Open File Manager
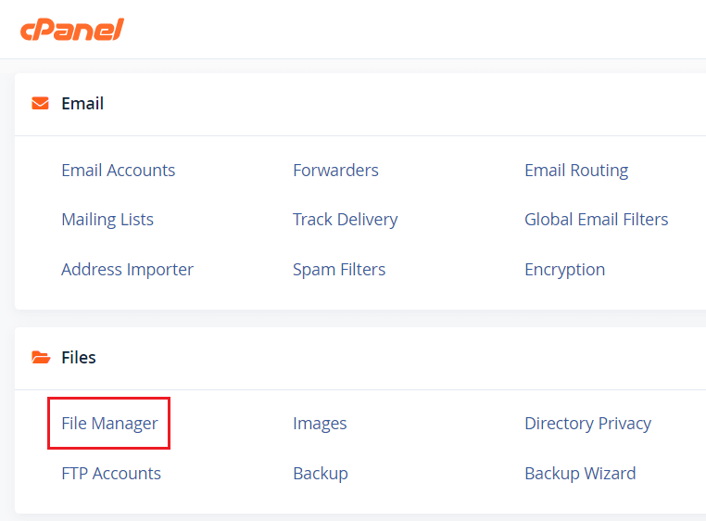This screenshot has height=521, width=706. point(109,424)
